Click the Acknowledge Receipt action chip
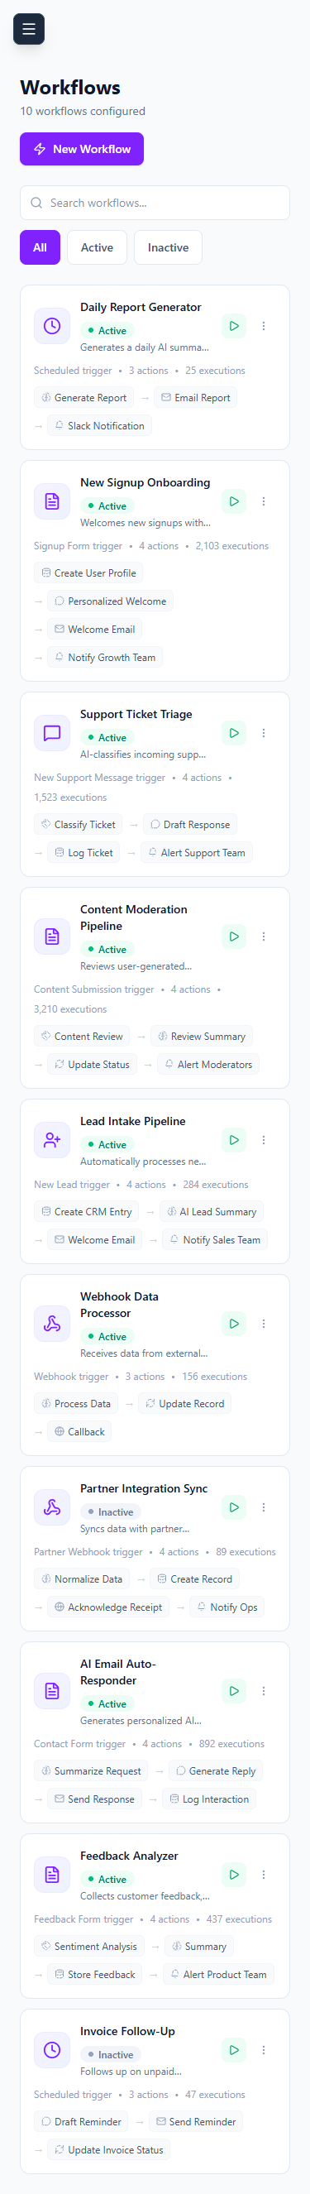Viewport: 310px width, 2194px height. (x=108, y=1607)
